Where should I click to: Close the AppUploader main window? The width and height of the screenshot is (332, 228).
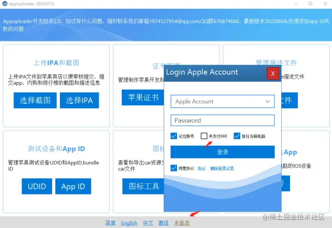coord(326,4)
